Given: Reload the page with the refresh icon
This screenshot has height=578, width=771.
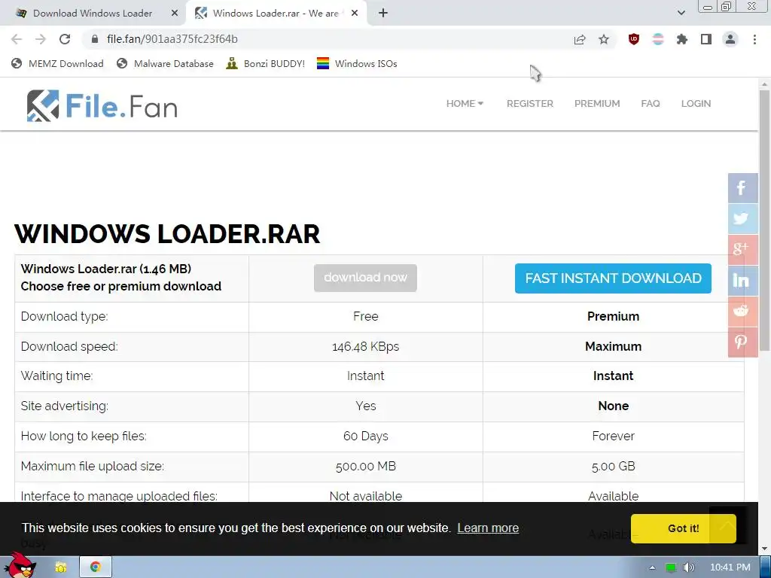Looking at the screenshot, I should point(65,39).
